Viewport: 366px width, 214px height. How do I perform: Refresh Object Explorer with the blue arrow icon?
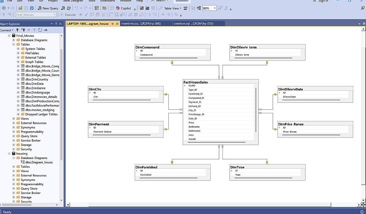tap(40, 30)
